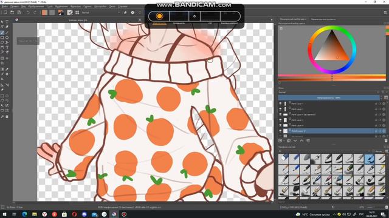
Task: Select the Text tool in toolbox
Action: pyautogui.click(x=7, y=22)
